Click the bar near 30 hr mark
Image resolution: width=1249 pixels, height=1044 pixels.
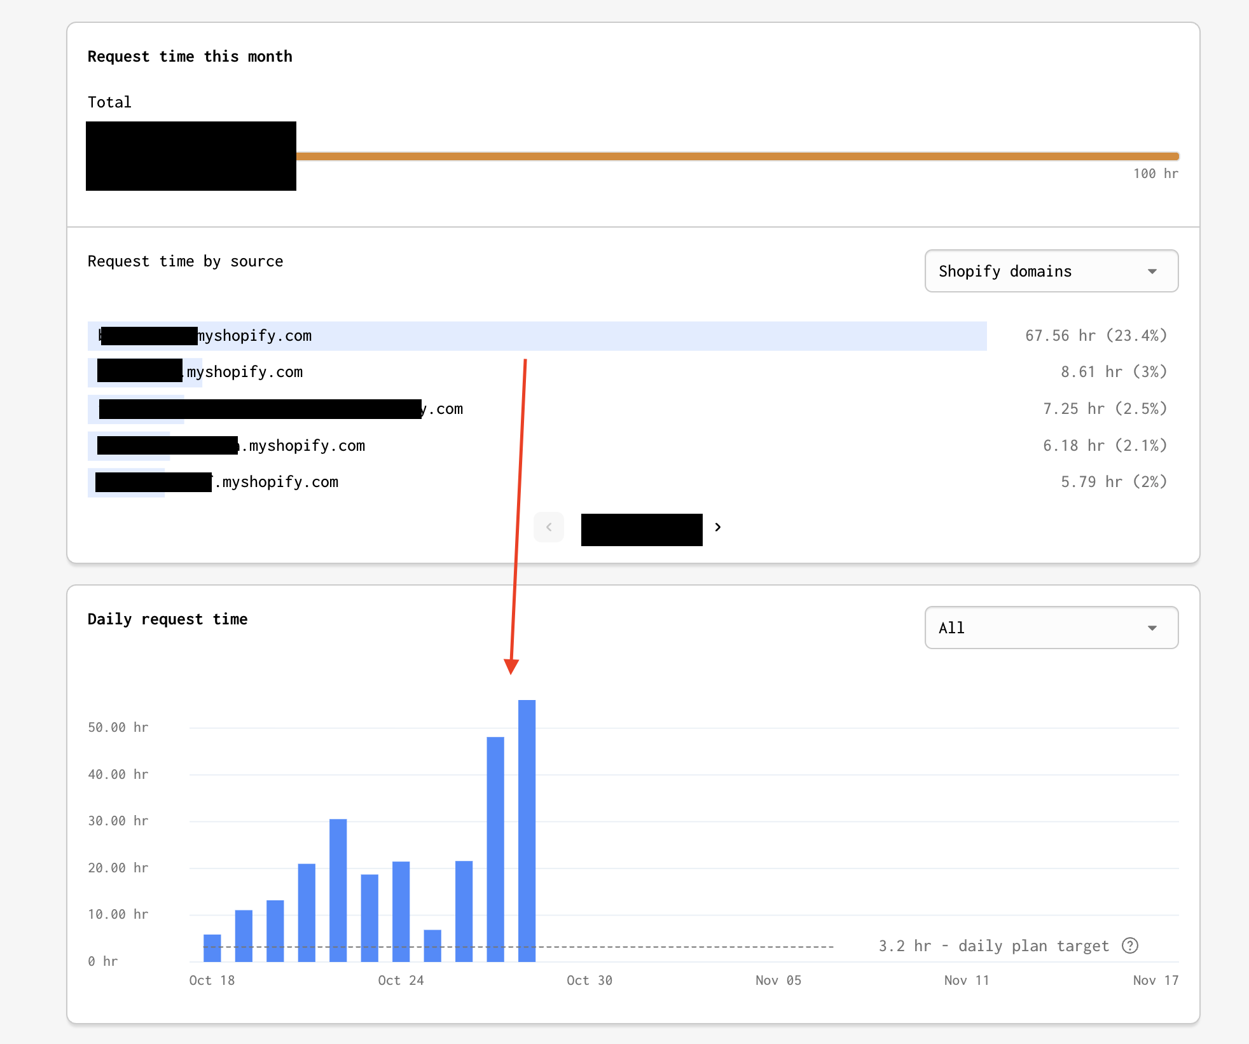[338, 890]
